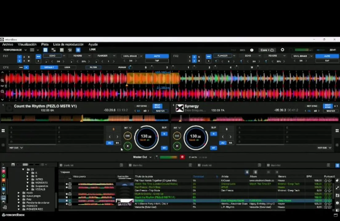The width and height of the screenshot is (340, 221).
Task: Click the Core cloud plan button
Action: click(267, 50)
